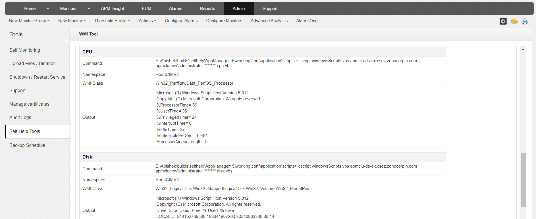Expand the Actions menu
This screenshot has width=536, height=219.
pyautogui.click(x=147, y=21)
